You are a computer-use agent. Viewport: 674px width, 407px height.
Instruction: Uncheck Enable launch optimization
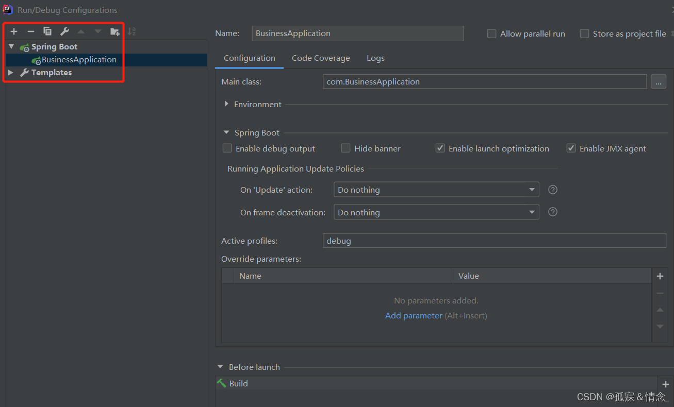pos(440,148)
